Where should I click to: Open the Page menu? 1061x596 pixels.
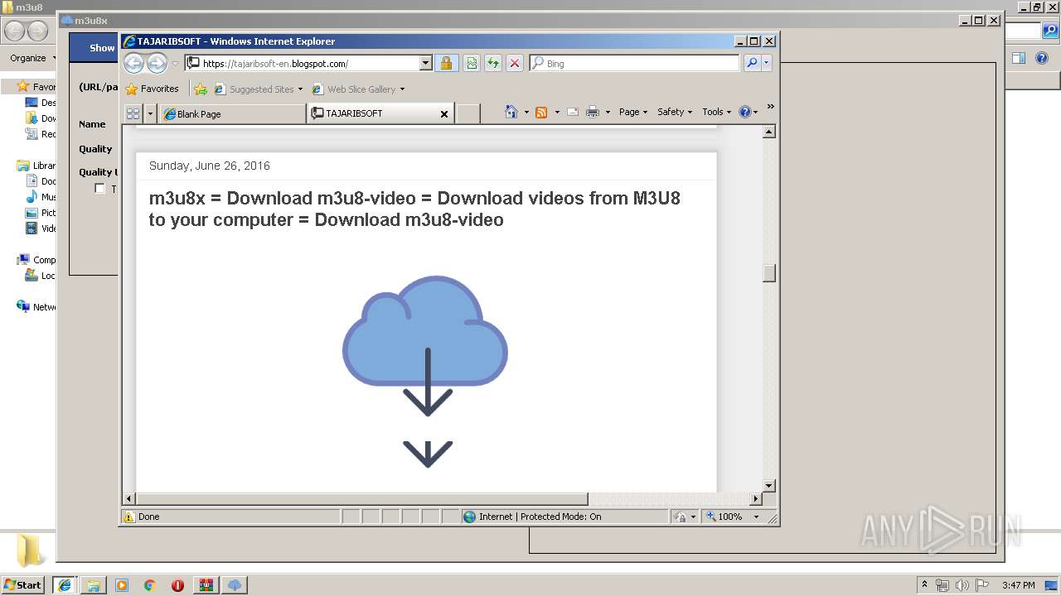coord(633,112)
